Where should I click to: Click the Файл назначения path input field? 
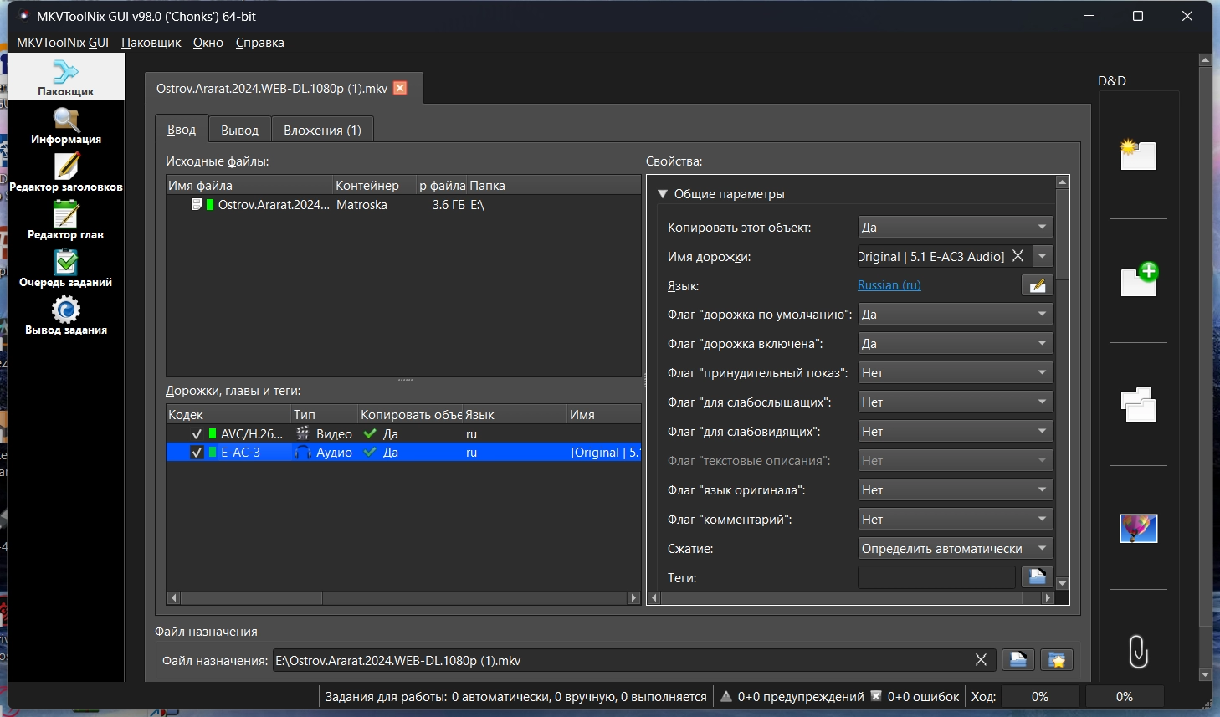tap(619, 660)
